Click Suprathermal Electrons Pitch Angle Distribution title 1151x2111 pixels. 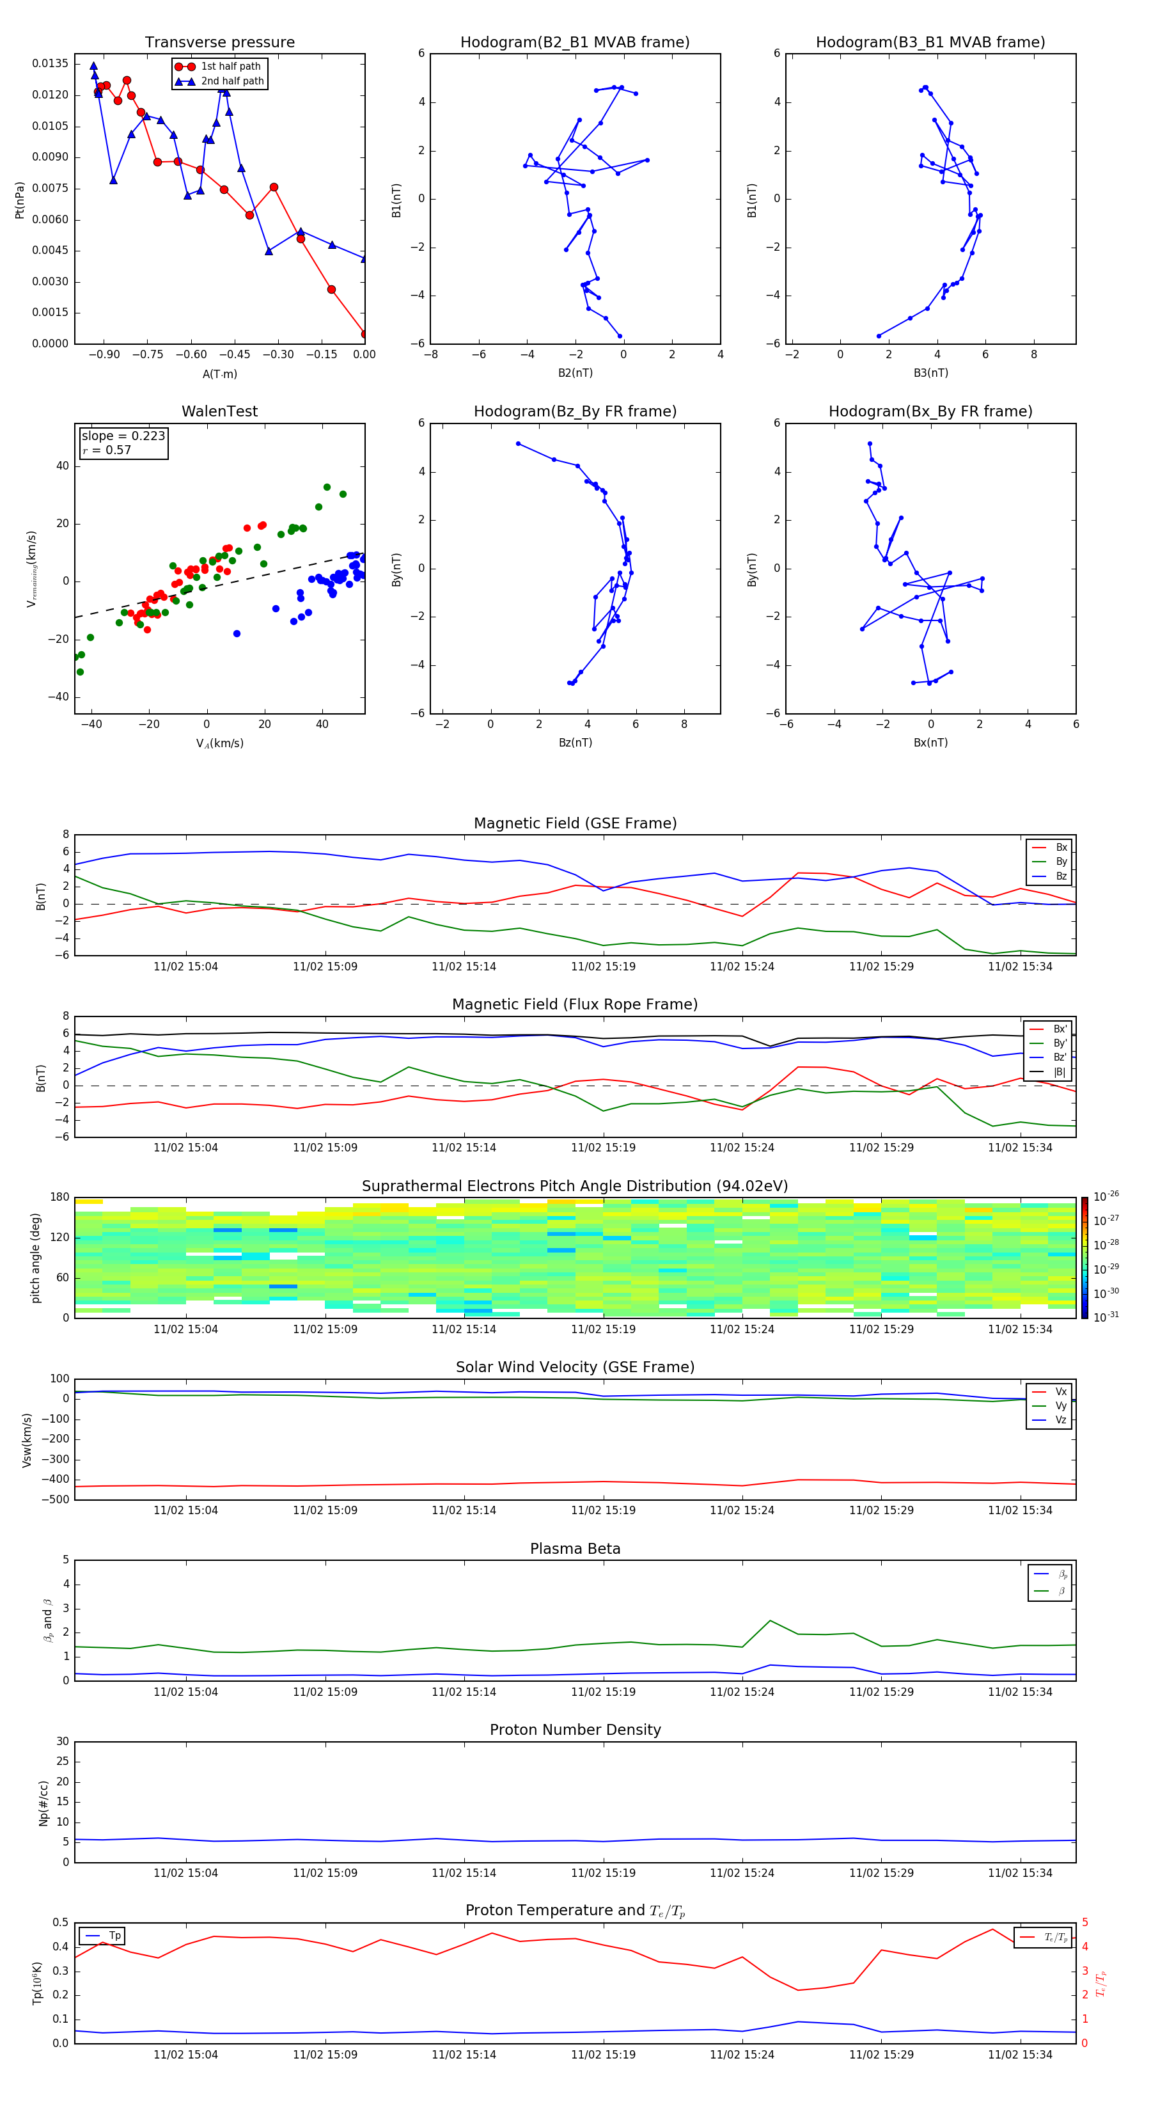tap(575, 1186)
